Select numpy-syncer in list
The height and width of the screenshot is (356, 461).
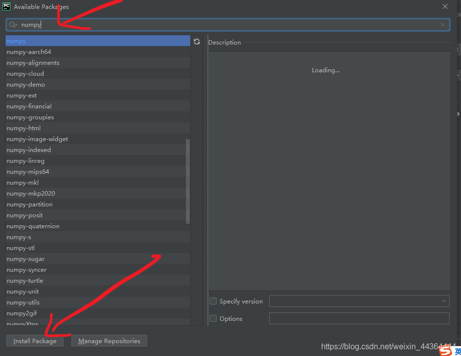[98, 270]
